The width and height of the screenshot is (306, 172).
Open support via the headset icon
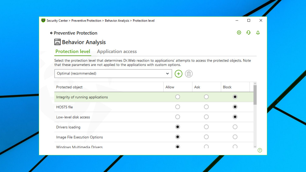coord(249,33)
